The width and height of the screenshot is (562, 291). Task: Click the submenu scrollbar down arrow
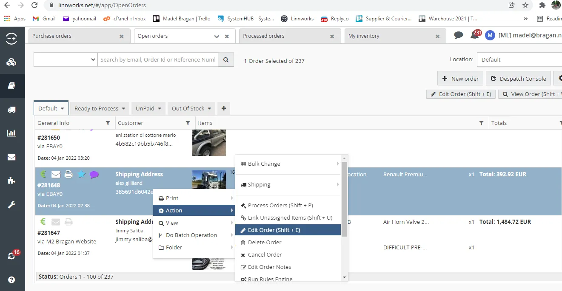(x=345, y=278)
